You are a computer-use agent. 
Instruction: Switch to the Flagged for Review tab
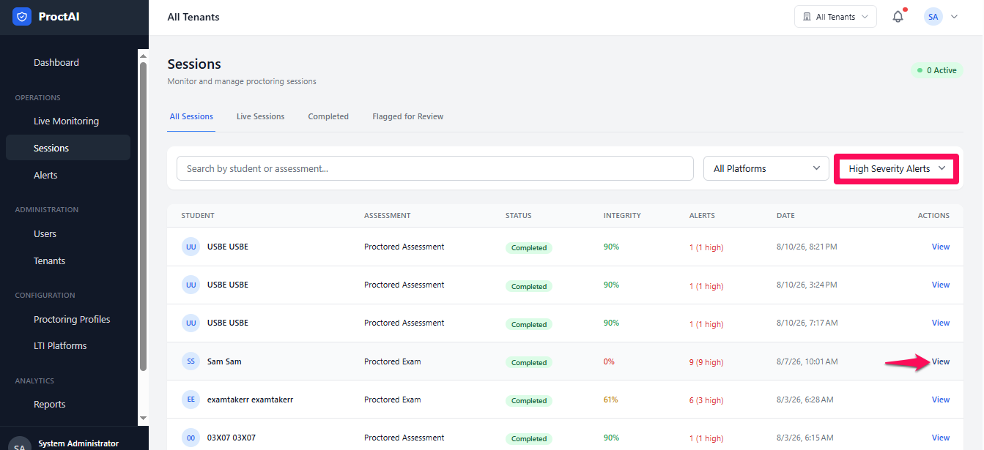coord(407,116)
